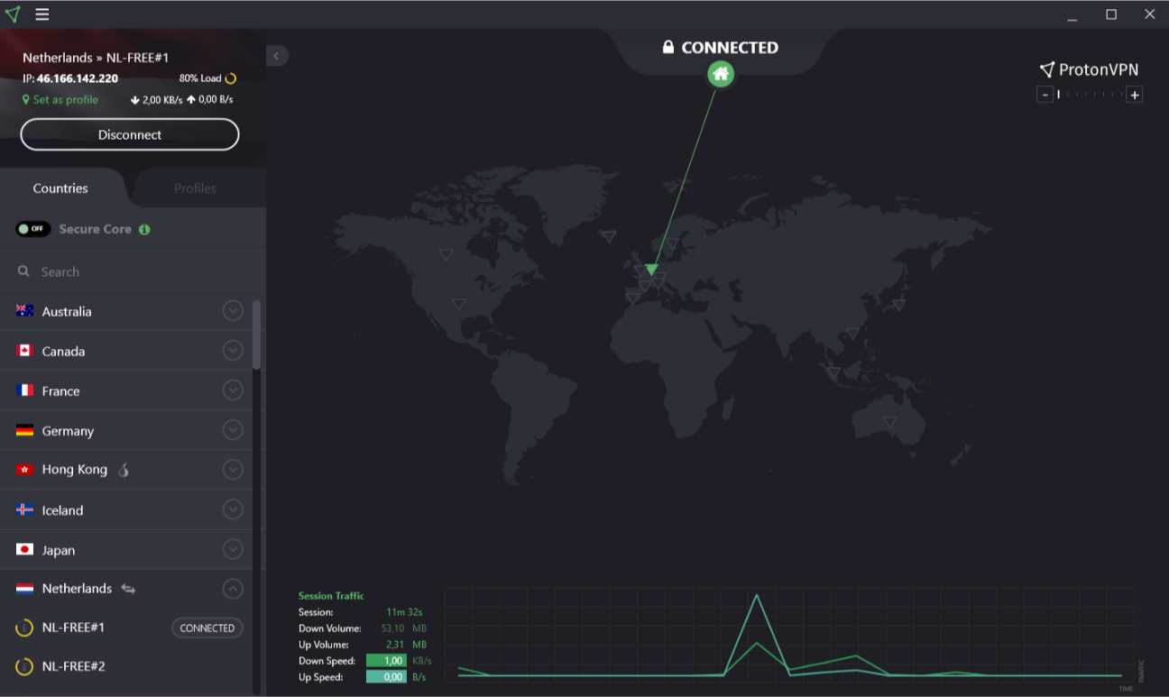This screenshot has width=1169, height=697.
Task: Click the Hong Kong Tor onion icon
Action: point(124,470)
